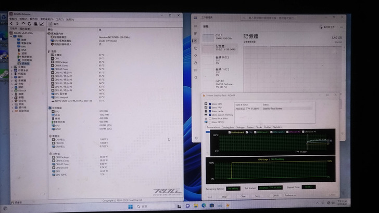Screen dimensions: 379x213
Task: Click the AIDA64 up-level arrow icon
Action: tap(23, 23)
